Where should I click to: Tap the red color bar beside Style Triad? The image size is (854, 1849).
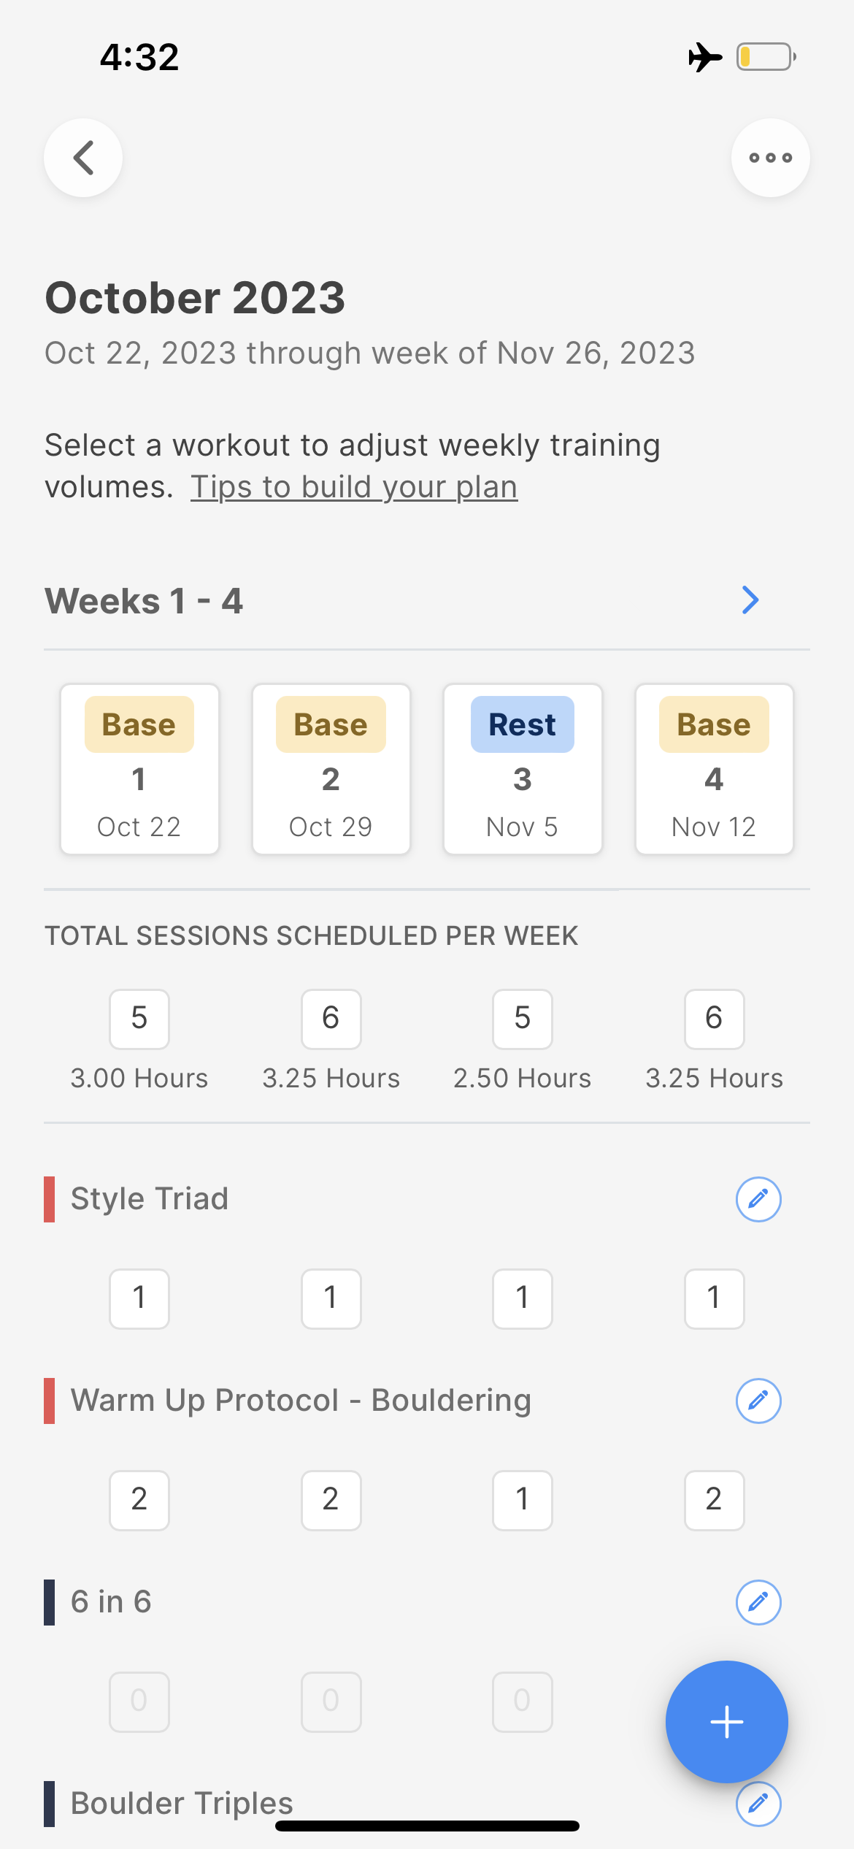coord(50,1199)
